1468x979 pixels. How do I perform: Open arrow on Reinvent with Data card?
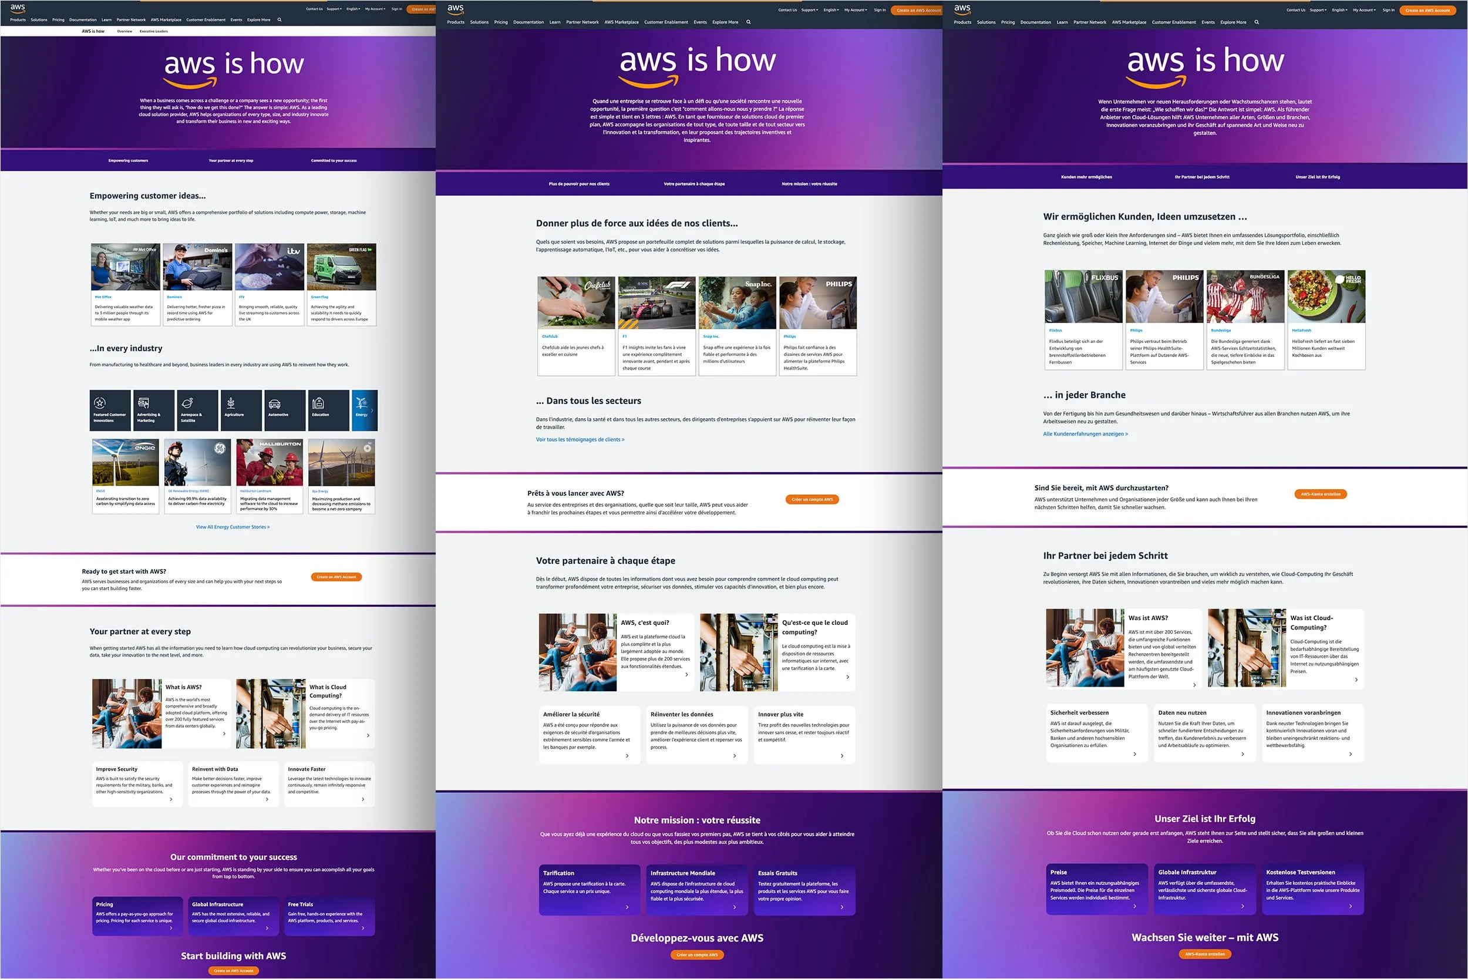(x=267, y=799)
